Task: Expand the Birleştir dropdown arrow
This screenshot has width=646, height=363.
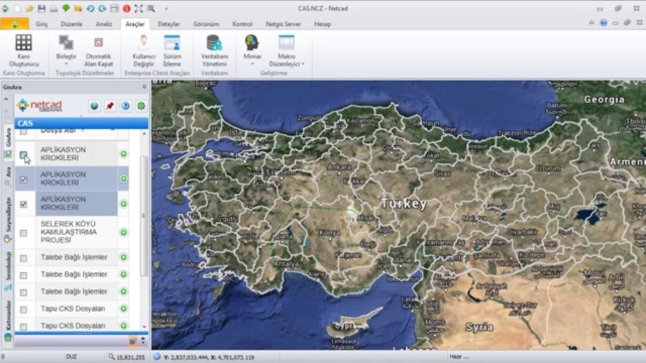Action: click(x=66, y=64)
